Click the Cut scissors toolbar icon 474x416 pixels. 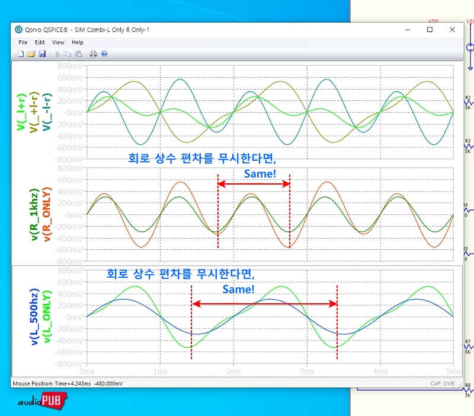tap(57, 54)
